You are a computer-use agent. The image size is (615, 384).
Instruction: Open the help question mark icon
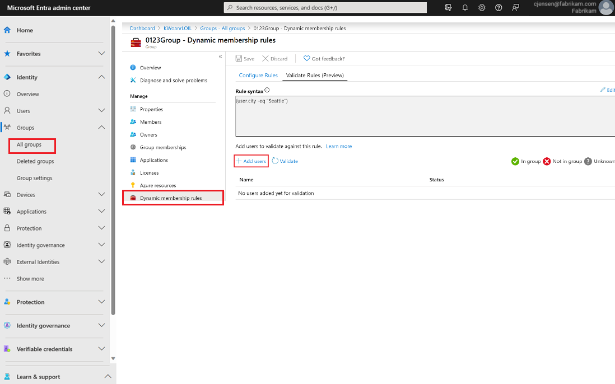point(498,7)
